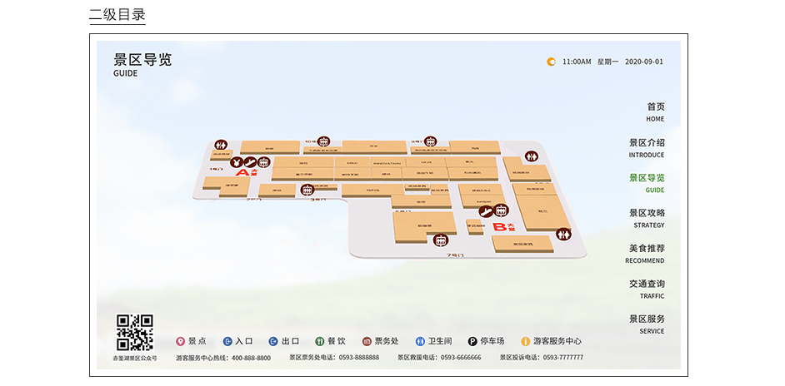
Task: Select the 卫生间 restroom legend icon
Action: pos(420,341)
